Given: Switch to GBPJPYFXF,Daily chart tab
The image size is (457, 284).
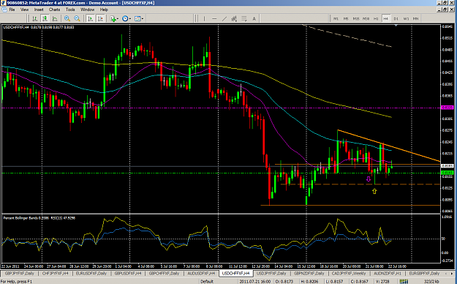Looking at the screenshot, I should (x=19, y=274).
